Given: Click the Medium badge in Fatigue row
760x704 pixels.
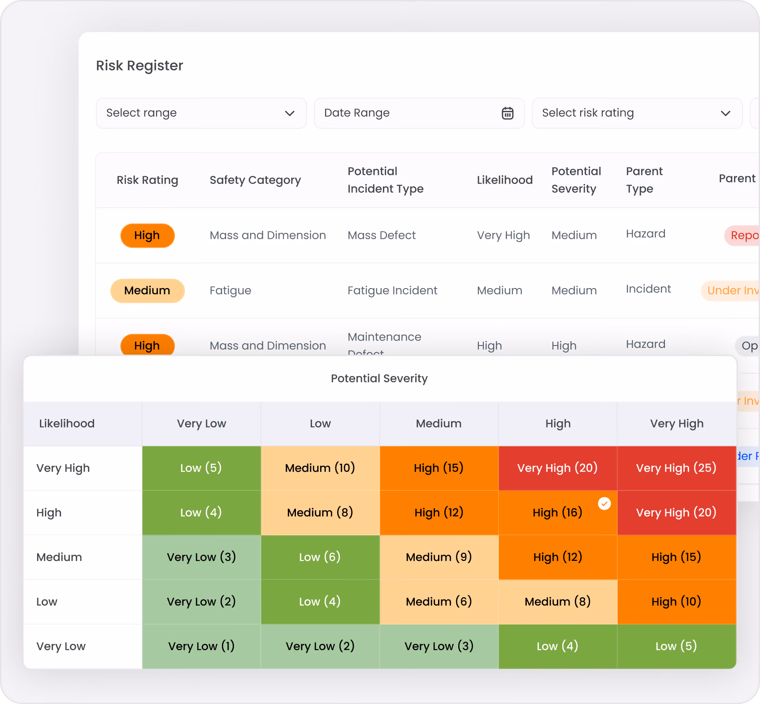Looking at the screenshot, I should (147, 291).
